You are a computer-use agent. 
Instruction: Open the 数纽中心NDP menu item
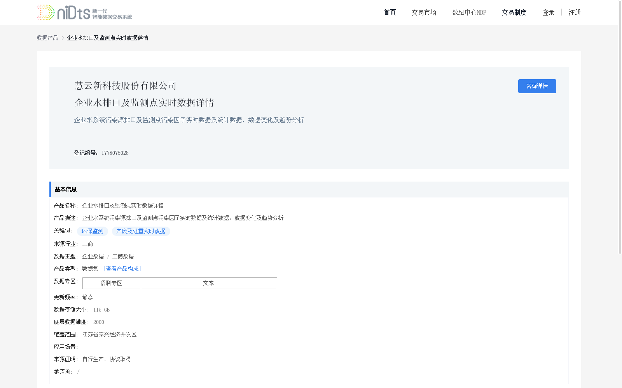pyautogui.click(x=469, y=12)
